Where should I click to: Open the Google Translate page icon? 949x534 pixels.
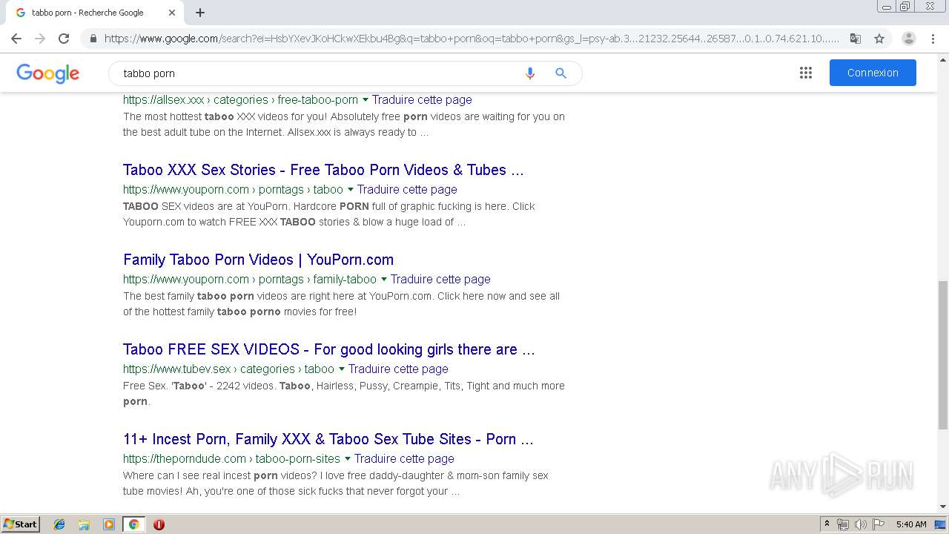click(856, 39)
